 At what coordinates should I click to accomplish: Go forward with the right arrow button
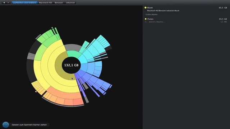(8, 3)
